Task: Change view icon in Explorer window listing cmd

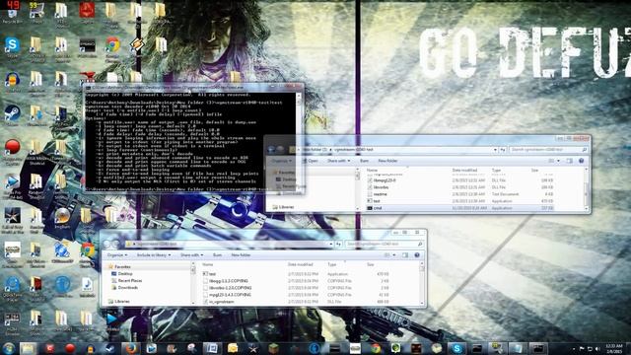Action: coord(551,161)
